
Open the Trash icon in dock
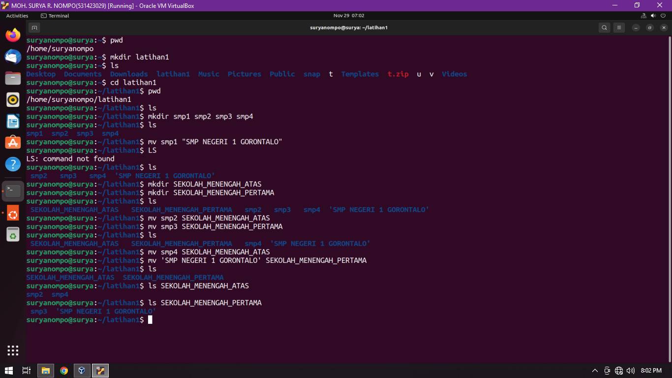tap(13, 235)
